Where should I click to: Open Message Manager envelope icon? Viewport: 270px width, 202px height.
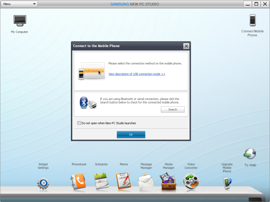tap(146, 182)
